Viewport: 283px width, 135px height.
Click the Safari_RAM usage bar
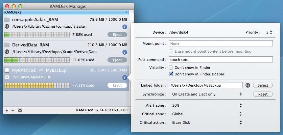pyautogui.click(x=37, y=35)
